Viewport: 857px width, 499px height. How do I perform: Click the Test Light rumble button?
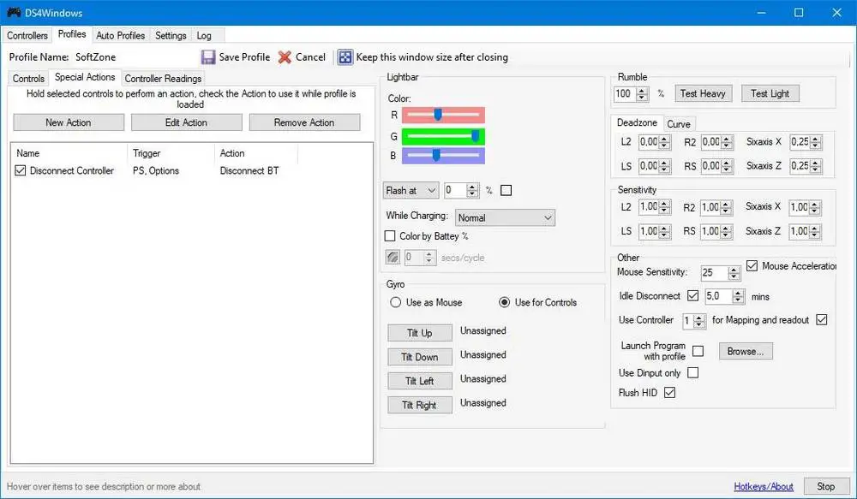coord(770,93)
